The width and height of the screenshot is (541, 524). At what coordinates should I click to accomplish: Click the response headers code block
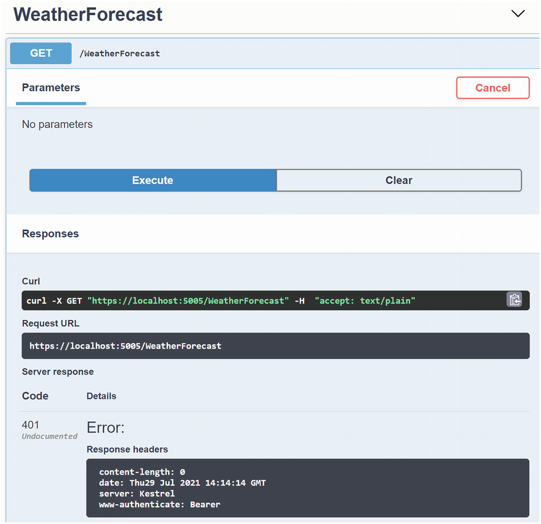(x=307, y=488)
